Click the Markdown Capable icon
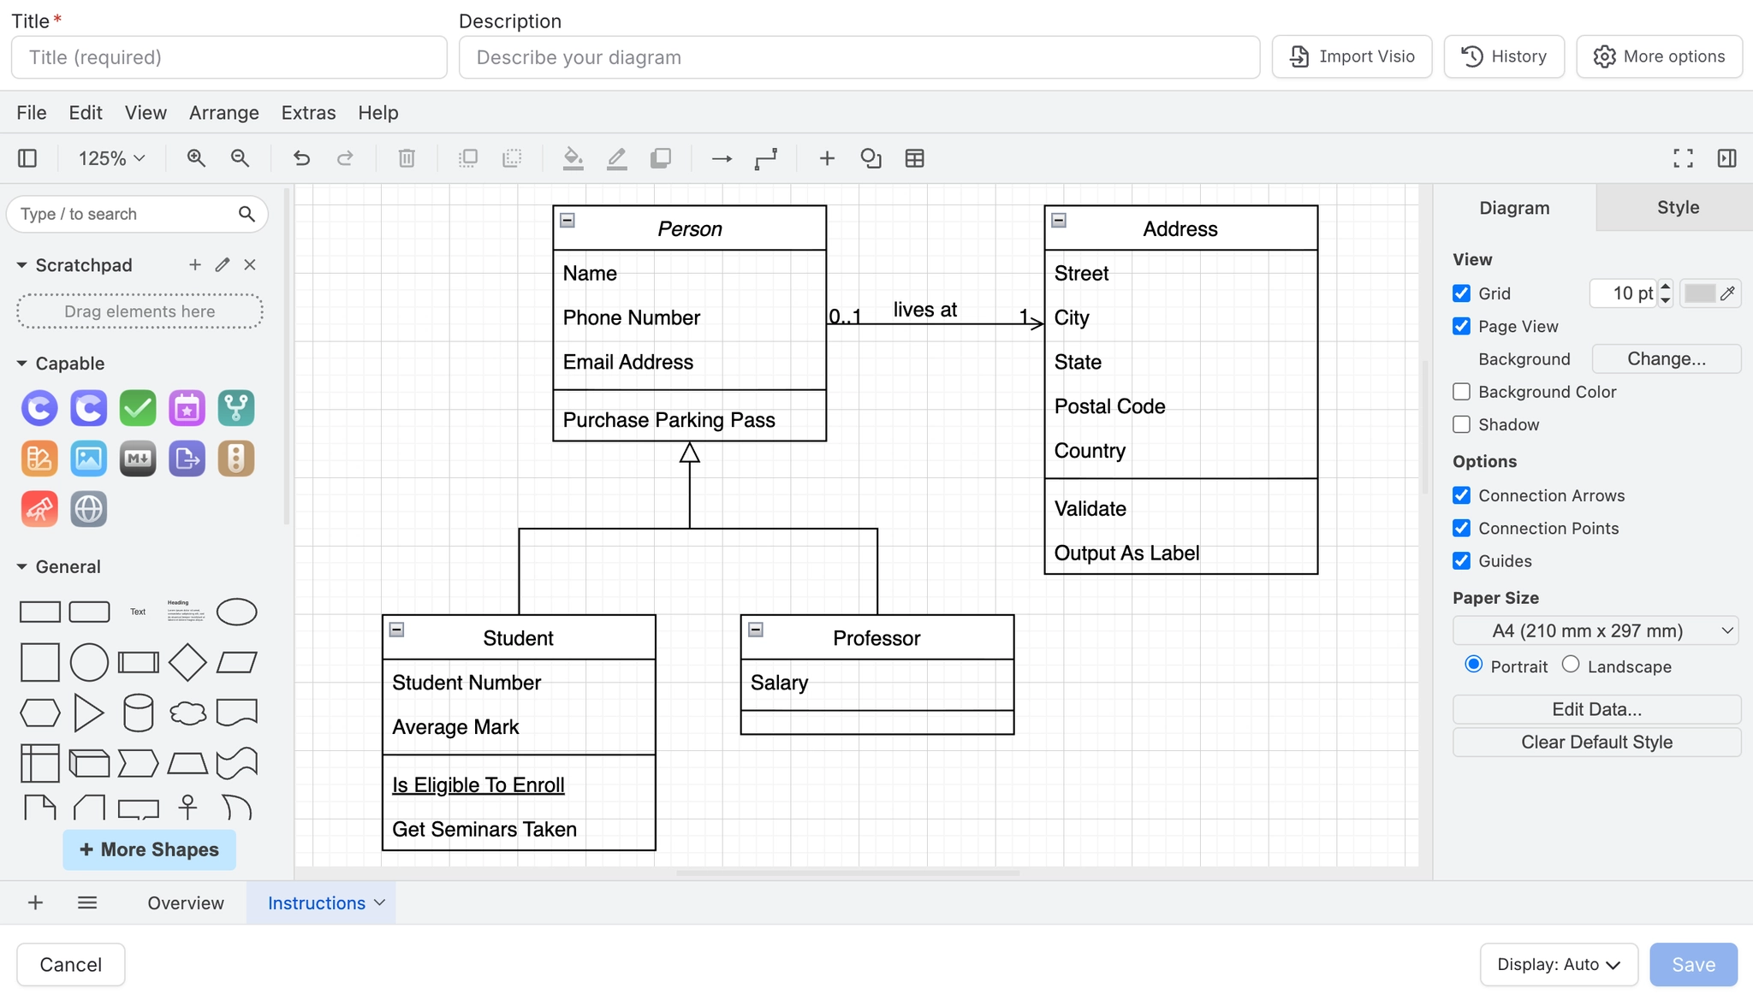1753x1000 pixels. coord(138,459)
